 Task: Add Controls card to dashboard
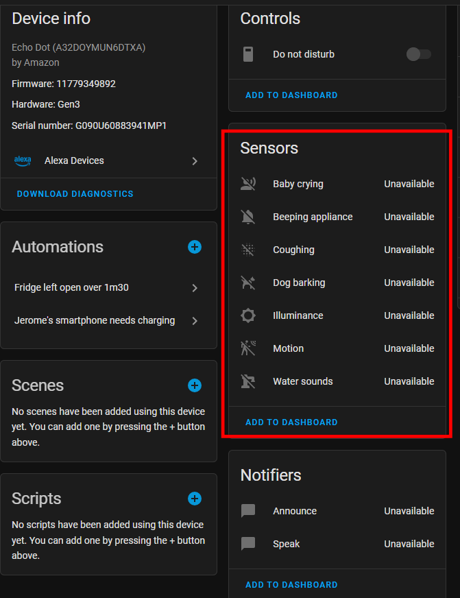pos(291,95)
